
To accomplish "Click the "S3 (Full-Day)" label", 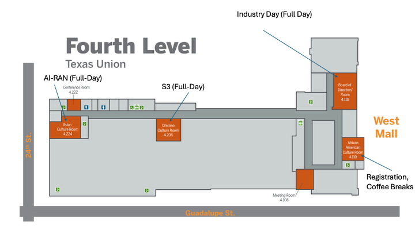I will (183, 87).
